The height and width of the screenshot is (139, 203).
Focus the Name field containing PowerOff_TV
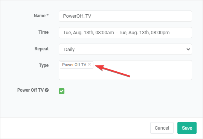tap(125, 16)
